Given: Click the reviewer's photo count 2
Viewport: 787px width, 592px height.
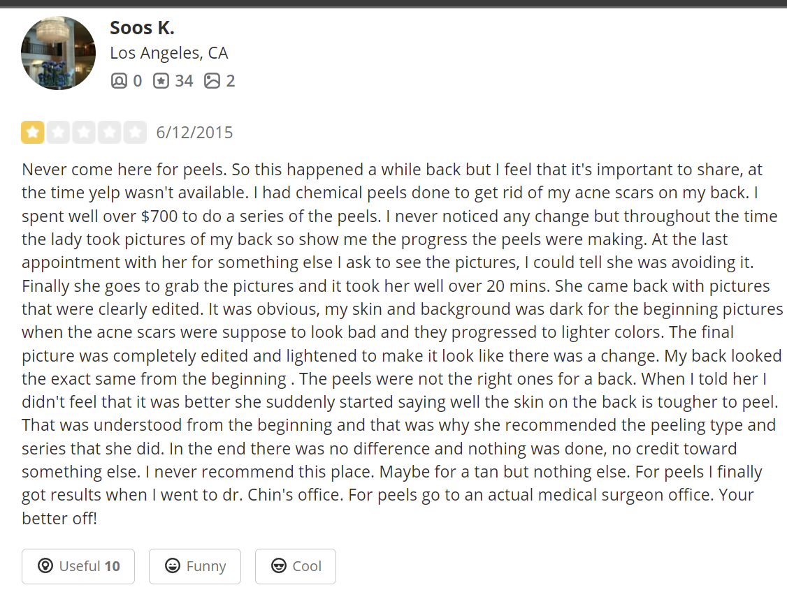Looking at the screenshot, I should click(x=231, y=81).
